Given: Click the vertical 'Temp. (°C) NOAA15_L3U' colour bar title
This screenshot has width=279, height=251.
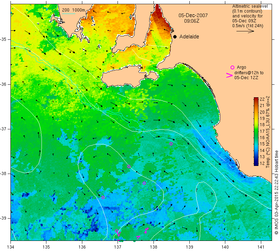Looking at the screenshot, I should click(267, 132).
